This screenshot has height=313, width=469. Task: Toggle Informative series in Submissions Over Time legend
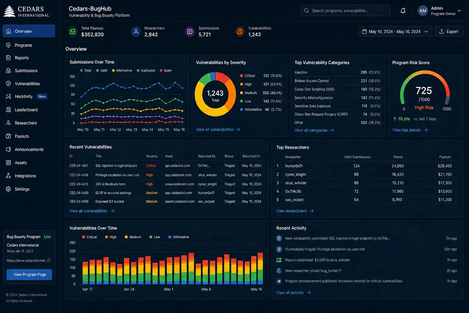122,71
